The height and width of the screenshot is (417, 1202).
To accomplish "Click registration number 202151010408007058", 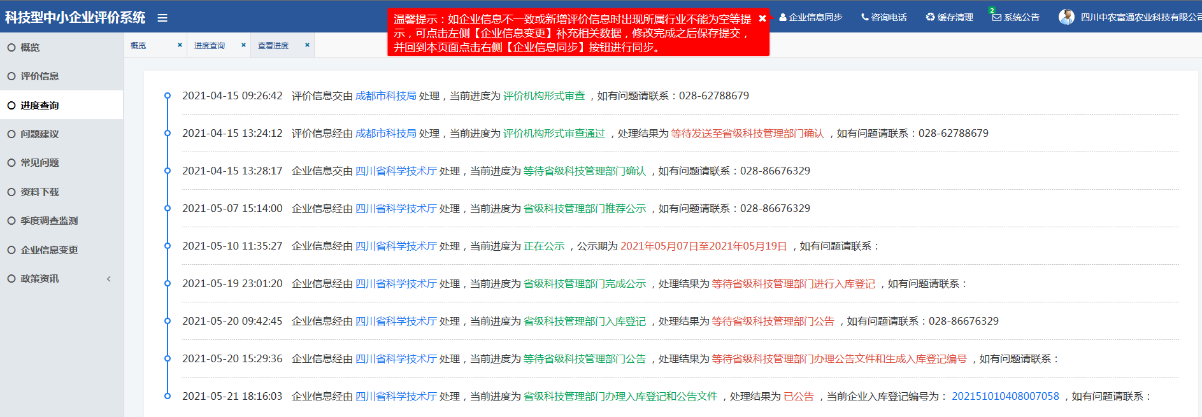I will (1005, 397).
